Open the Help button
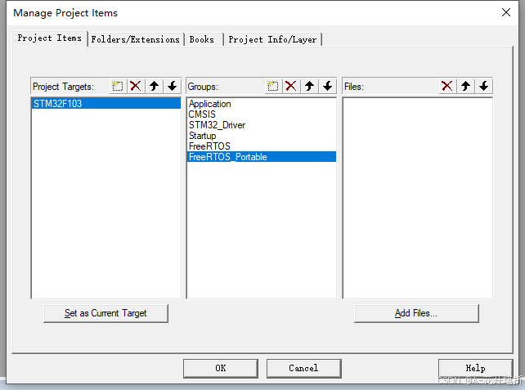This screenshot has height=390, width=525. [475, 368]
